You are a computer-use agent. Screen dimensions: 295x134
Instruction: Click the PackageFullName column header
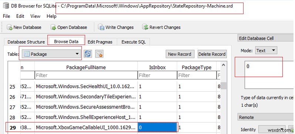pos(86,68)
